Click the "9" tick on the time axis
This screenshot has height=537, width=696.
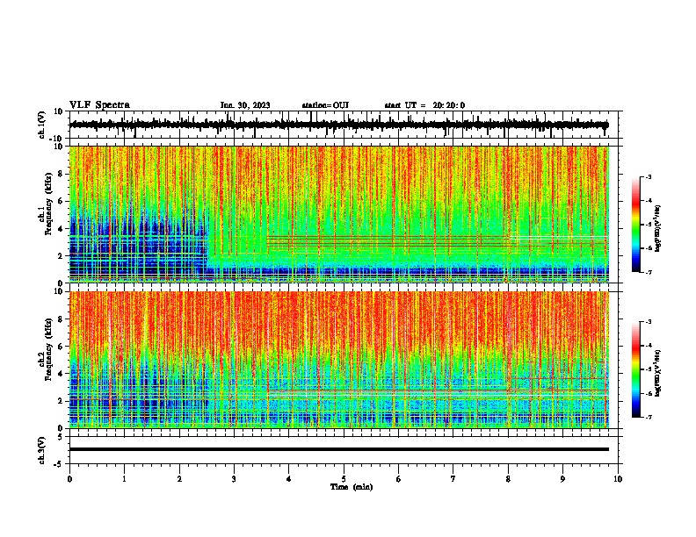pos(562,479)
